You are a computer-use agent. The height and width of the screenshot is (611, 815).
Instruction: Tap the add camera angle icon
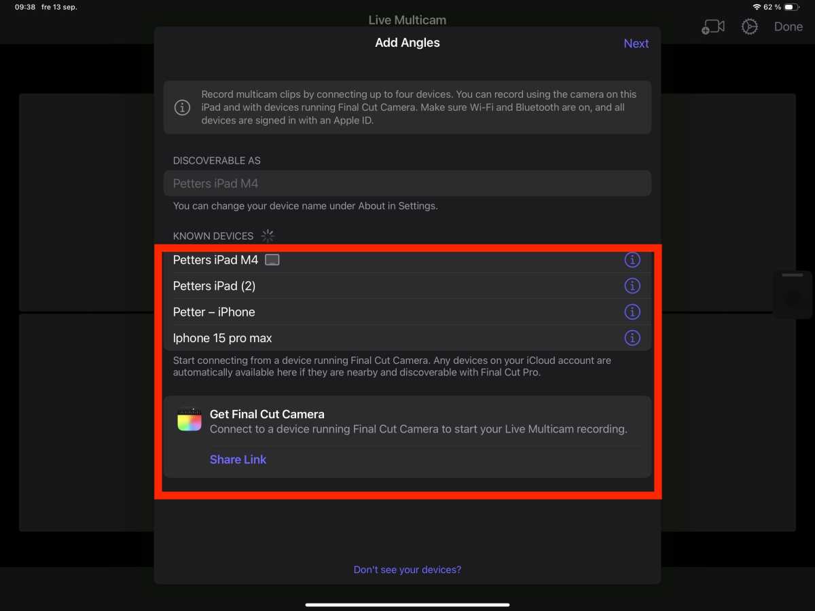tap(713, 27)
